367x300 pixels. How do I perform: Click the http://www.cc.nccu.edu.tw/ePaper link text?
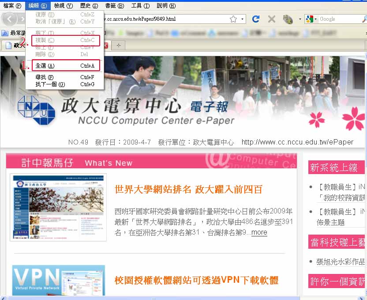tap(297, 142)
